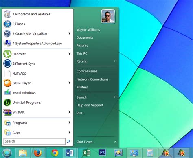Click into the start menu Search field

pos(35,141)
